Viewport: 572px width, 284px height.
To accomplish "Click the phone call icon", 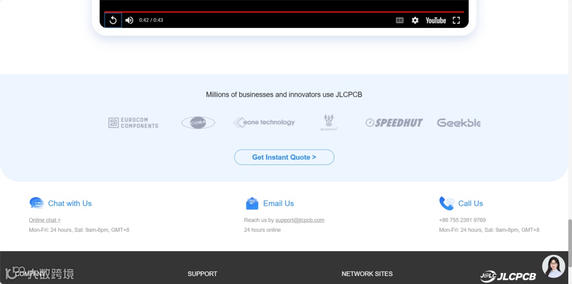I will tap(447, 203).
